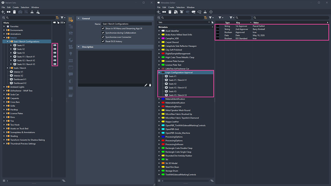Click the speech bubble annotation icon in sidebar
Screen dimensions: 331x186
(71, 74)
